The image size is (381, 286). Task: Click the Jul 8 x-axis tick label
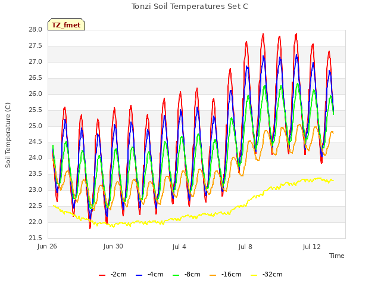pyautogui.click(x=245, y=247)
